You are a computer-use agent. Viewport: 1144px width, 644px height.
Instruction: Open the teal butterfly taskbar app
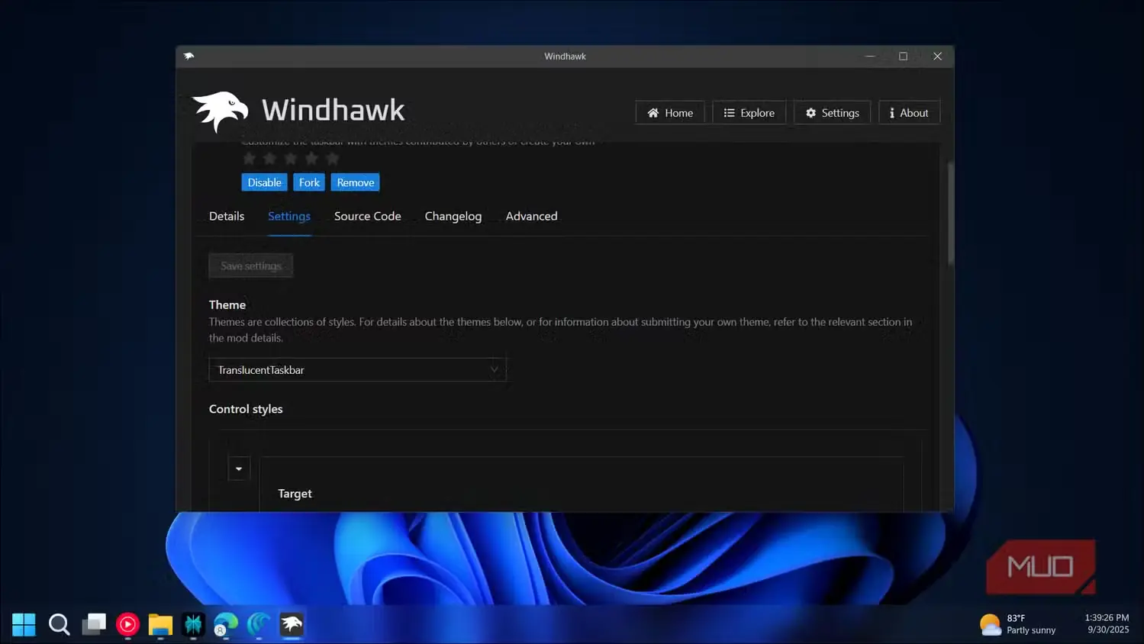coord(193,624)
